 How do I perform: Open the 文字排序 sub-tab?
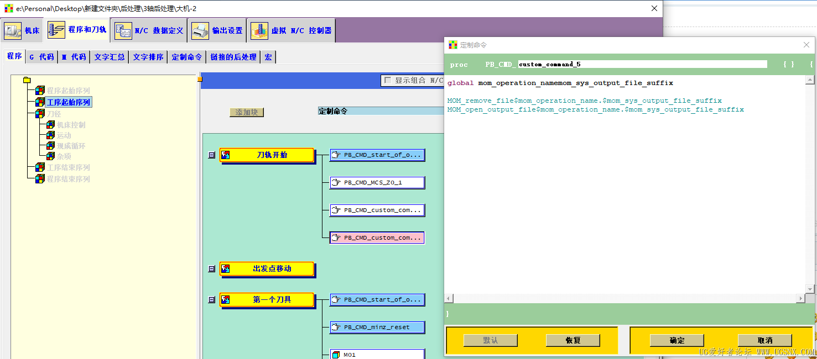click(148, 56)
